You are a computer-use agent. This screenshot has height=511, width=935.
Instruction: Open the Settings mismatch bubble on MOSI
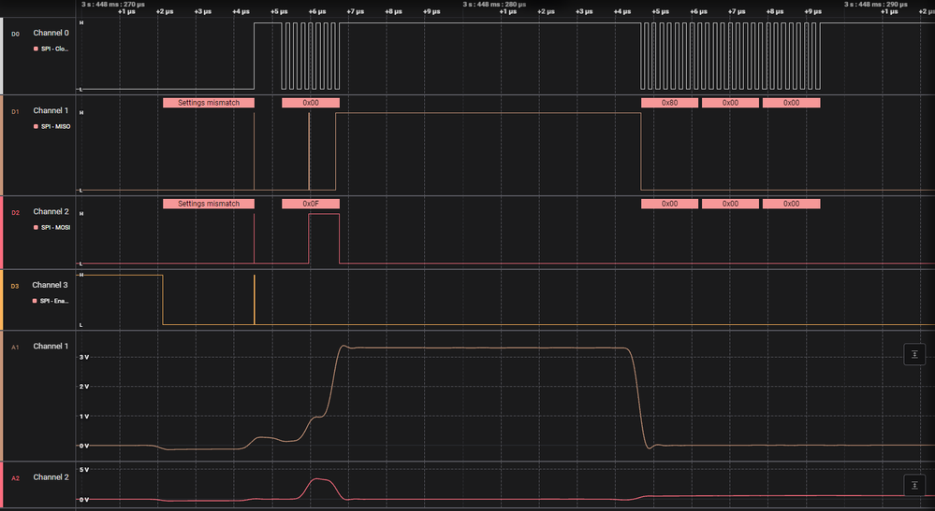[209, 204]
